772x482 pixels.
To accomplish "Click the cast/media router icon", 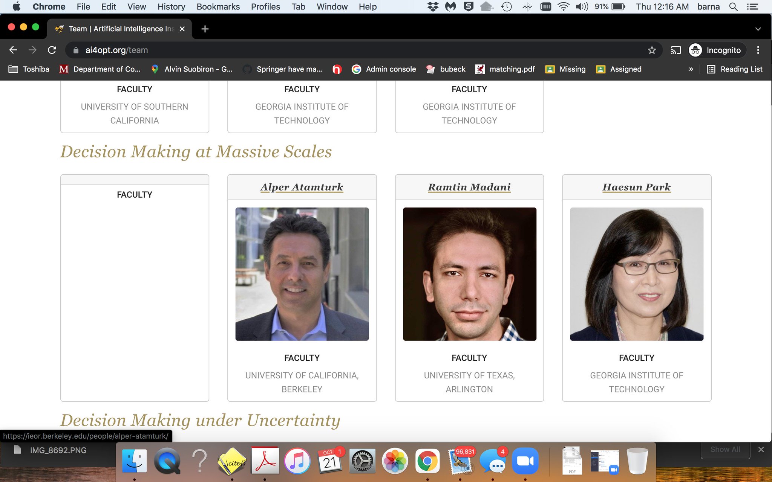I will [x=675, y=50].
